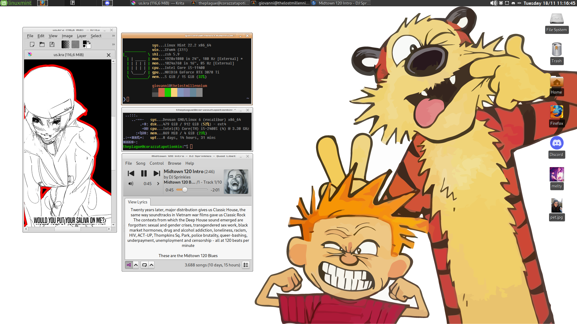577x324 pixels.
Task: Go to the previous track
Action: tap(131, 173)
